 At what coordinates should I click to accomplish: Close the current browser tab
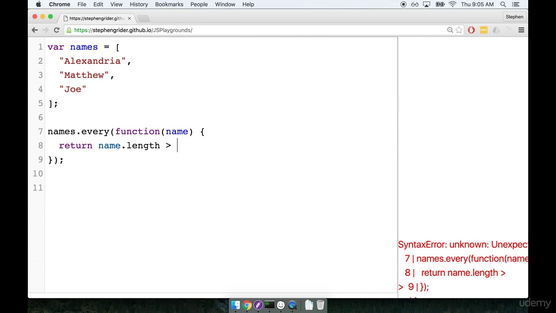[129, 18]
